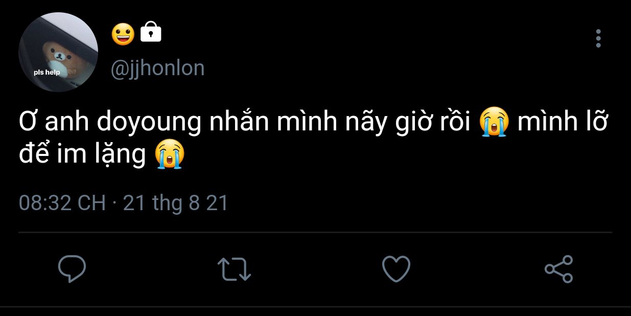Click the date 21 thg 8 21
This screenshot has height=316, width=631.
point(176,203)
